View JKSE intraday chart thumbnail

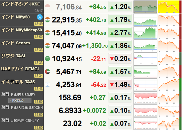145,7
